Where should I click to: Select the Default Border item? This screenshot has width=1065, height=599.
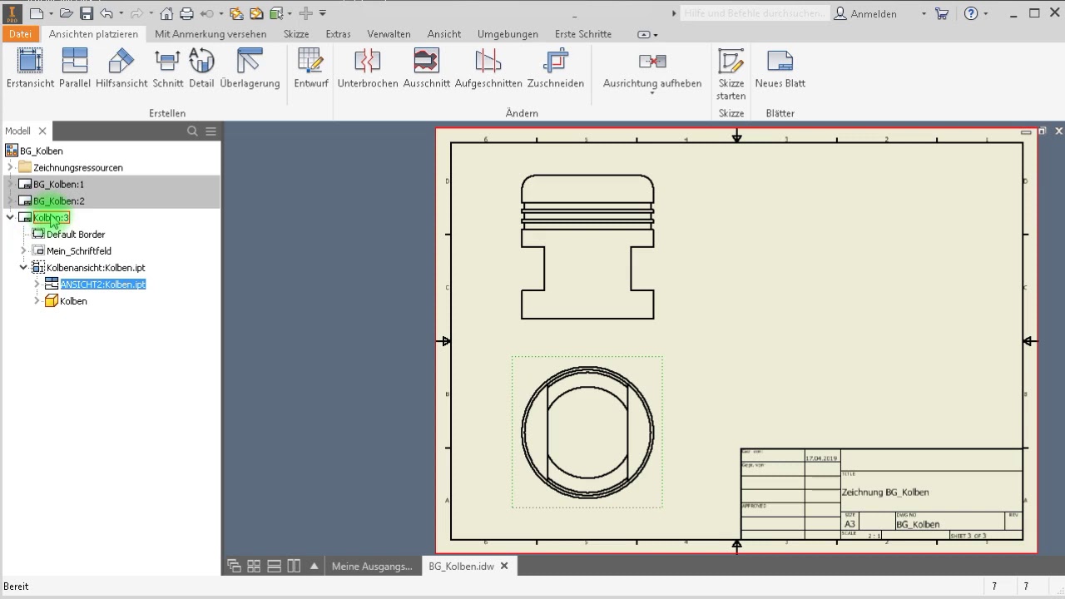tap(76, 234)
